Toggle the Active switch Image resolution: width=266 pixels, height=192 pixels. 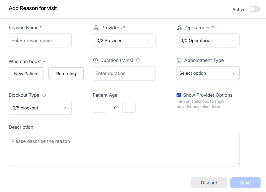pyautogui.click(x=255, y=9)
